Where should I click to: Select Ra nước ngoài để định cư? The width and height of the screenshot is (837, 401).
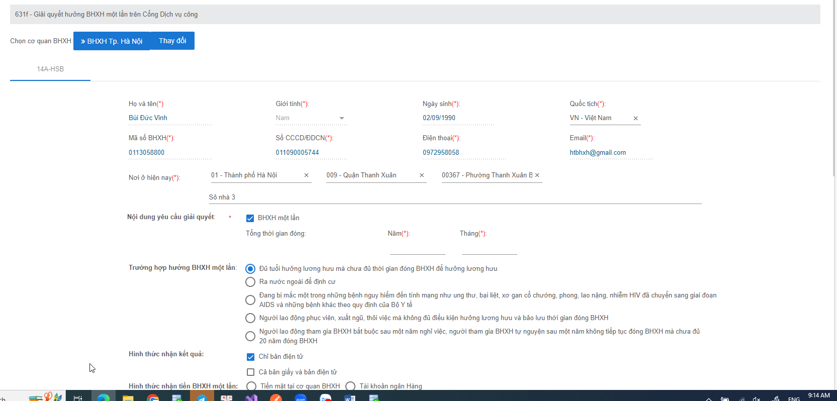coord(250,282)
